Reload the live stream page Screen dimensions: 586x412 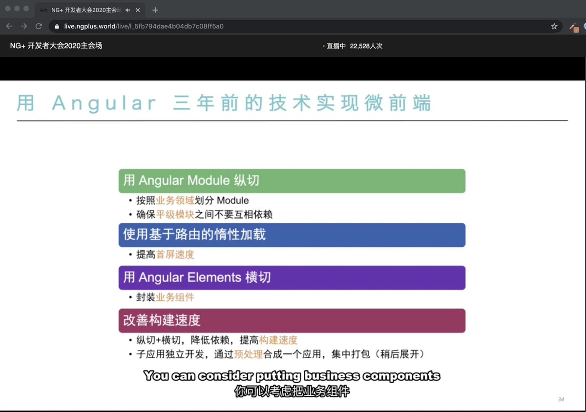pos(39,26)
